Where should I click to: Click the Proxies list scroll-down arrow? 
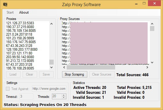(x=51, y=67)
